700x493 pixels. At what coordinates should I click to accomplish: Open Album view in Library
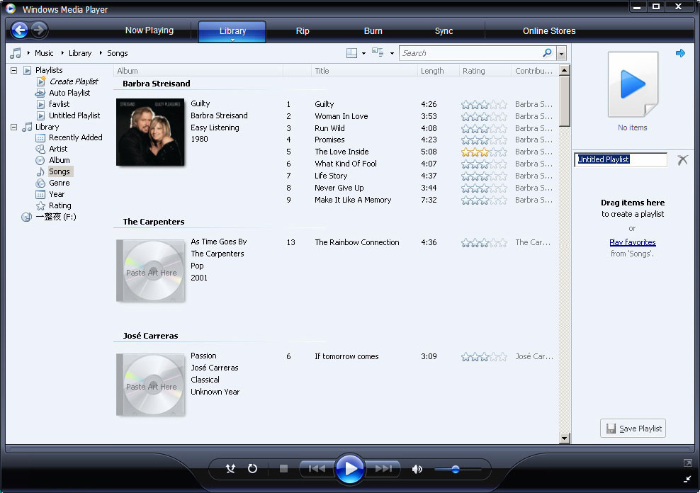tap(59, 160)
